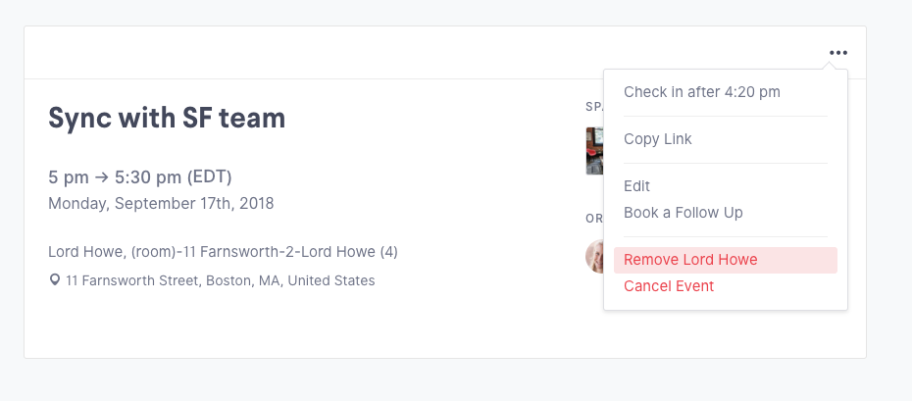Choose Book a Follow Up

[x=684, y=213]
